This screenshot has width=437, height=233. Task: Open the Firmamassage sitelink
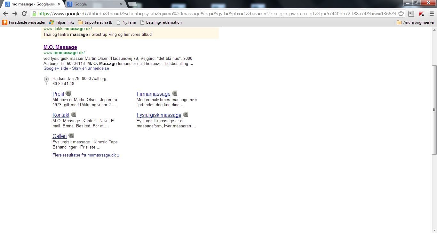(x=154, y=94)
